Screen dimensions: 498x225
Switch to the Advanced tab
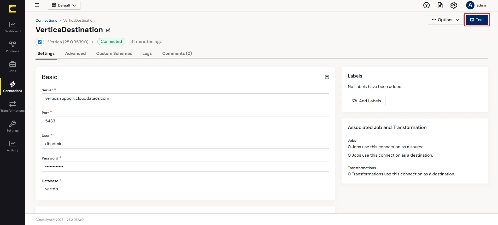click(x=75, y=54)
